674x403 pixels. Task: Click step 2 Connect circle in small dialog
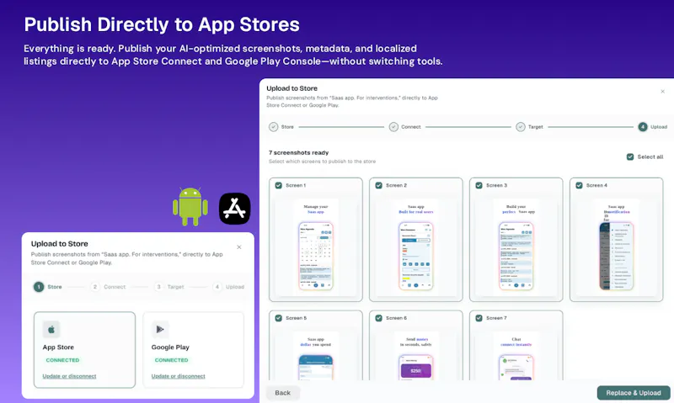tap(95, 287)
